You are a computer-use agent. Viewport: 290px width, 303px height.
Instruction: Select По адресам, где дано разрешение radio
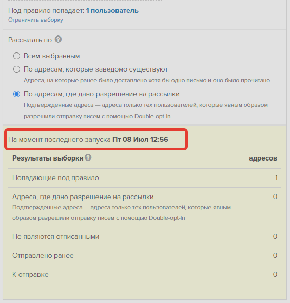(x=16, y=94)
